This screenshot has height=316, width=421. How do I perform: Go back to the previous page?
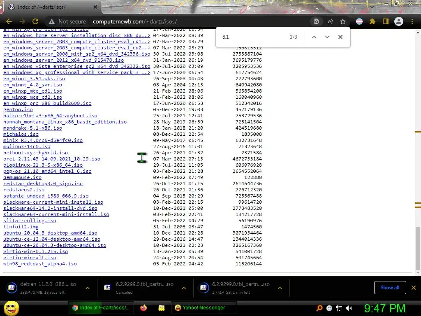(x=9, y=21)
